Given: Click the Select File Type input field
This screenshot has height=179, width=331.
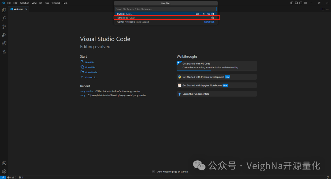Looking at the screenshot, I should [x=165, y=9].
